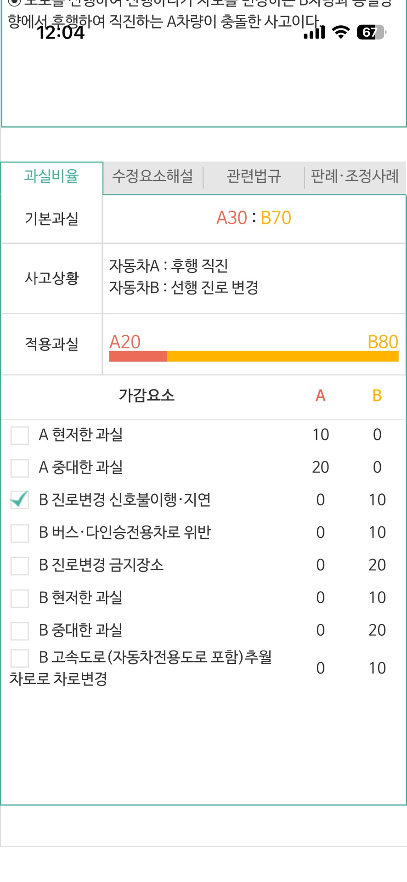
Task: Tap the 가감요소 column header
Action: pyautogui.click(x=147, y=396)
